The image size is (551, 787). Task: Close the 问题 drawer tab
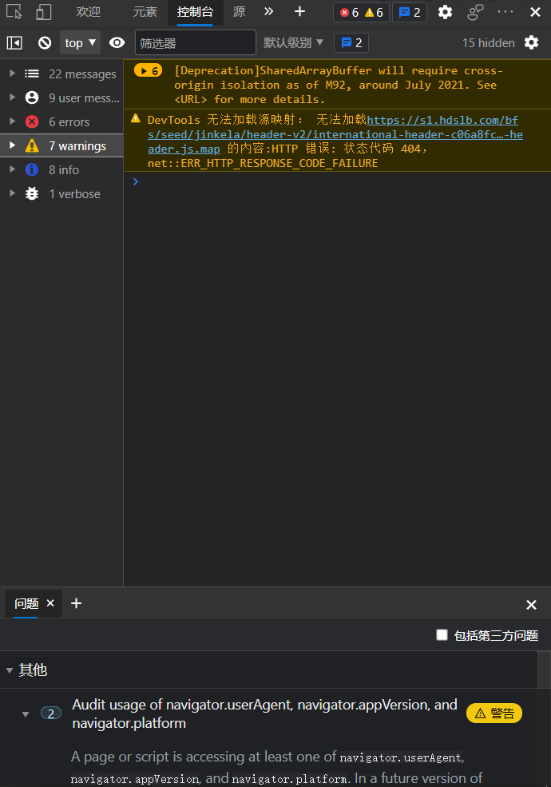tap(50, 602)
